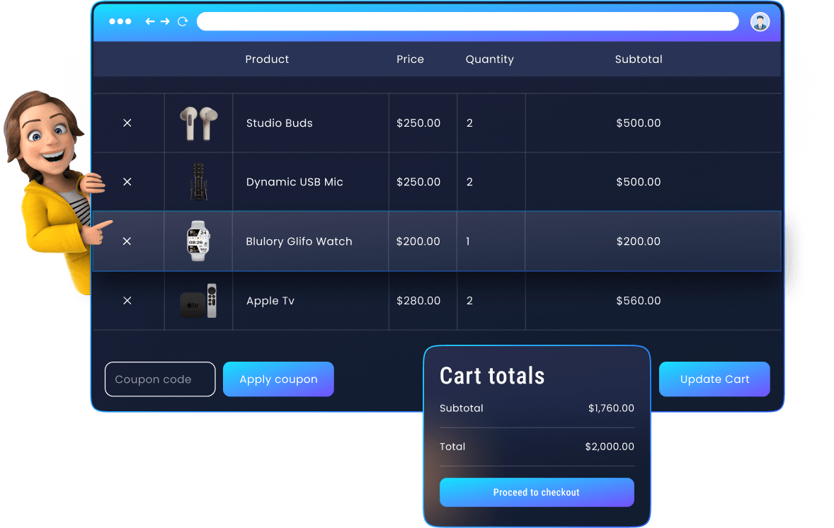This screenshot has height=528, width=834.
Task: Click the browser back arrow
Action: tap(150, 21)
